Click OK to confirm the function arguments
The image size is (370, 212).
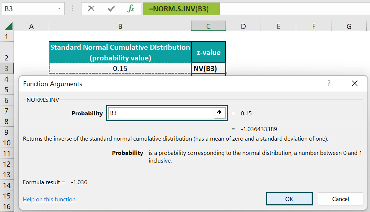coord(289,199)
